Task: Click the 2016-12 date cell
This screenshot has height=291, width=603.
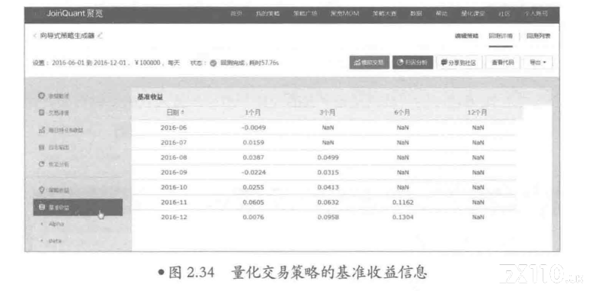Action: click(173, 218)
